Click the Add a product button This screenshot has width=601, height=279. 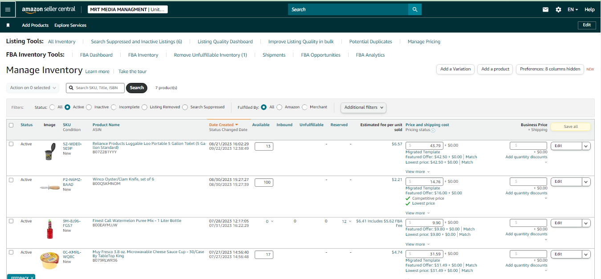(495, 69)
